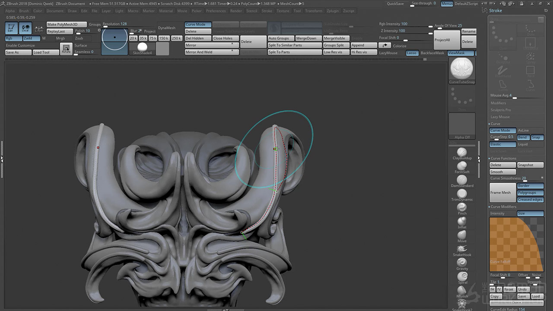Activate the Edit mode icon

(x=11, y=29)
